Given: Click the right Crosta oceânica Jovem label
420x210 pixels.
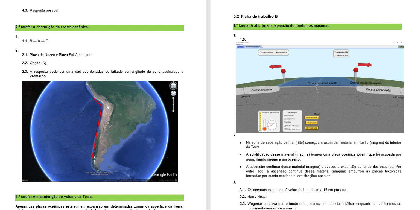Looking at the screenshot, I should tap(366, 83).
